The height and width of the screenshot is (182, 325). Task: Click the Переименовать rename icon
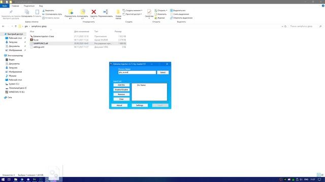[105, 12]
